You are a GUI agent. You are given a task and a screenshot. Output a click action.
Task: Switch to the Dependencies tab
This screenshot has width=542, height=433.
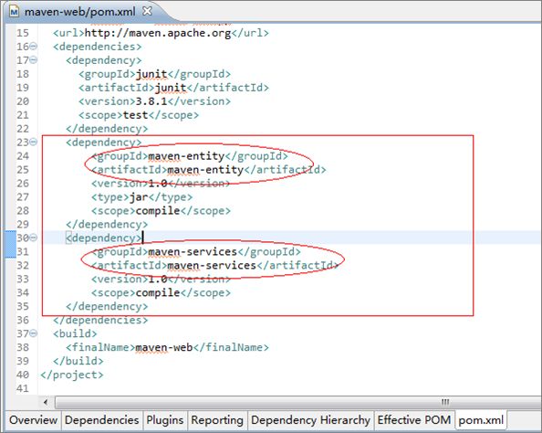point(101,420)
